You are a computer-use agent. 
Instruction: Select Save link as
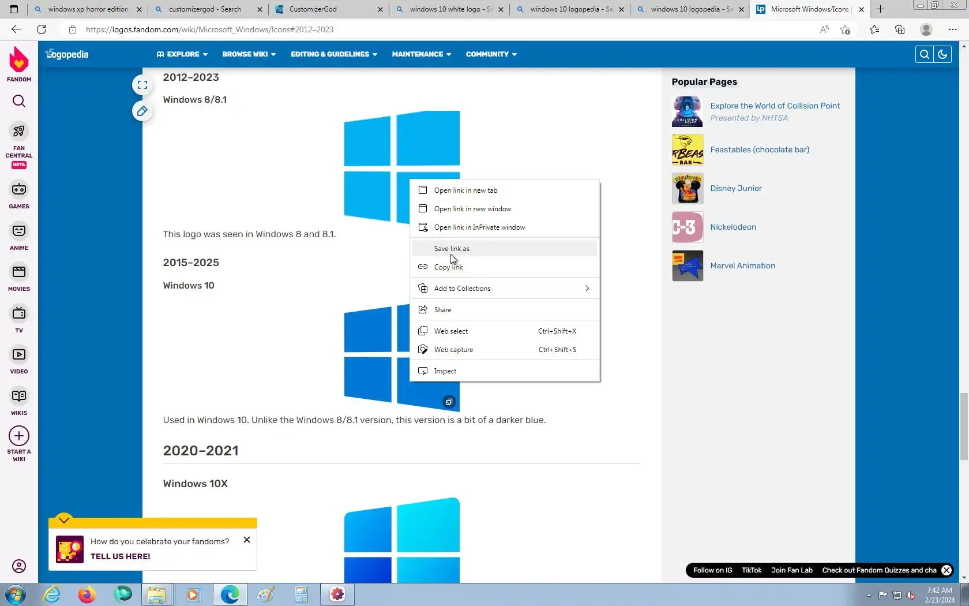(505, 249)
